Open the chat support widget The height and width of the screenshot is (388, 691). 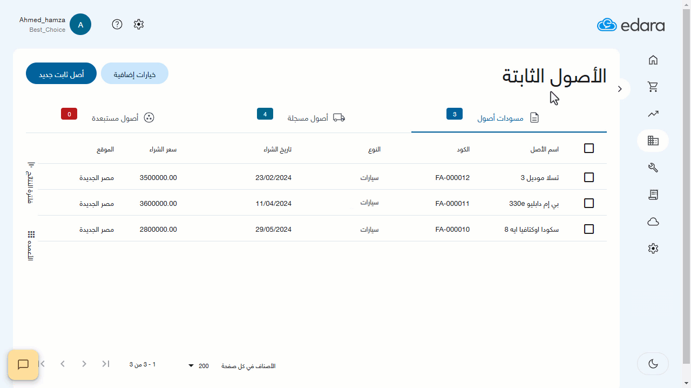23,365
